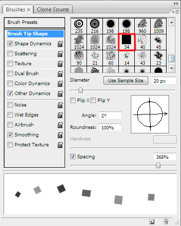Toggle lock icon next to Wet Edges
Image resolution: width=181 pixels, height=226 pixels.
click(x=60, y=115)
